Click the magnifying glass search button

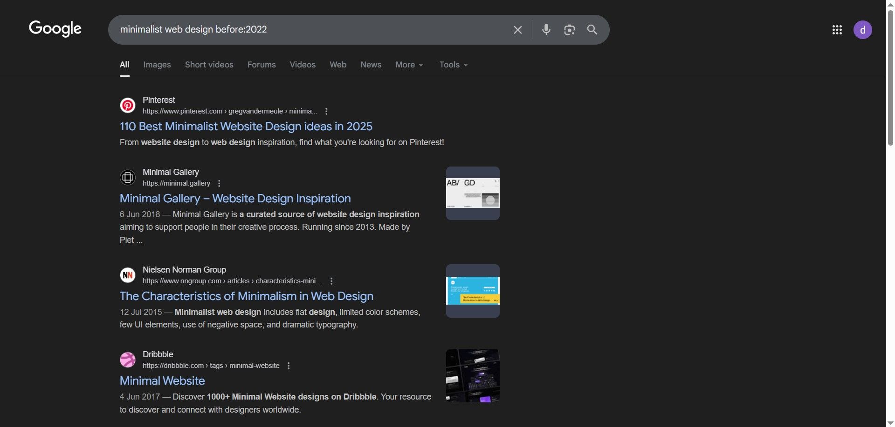[x=592, y=30]
